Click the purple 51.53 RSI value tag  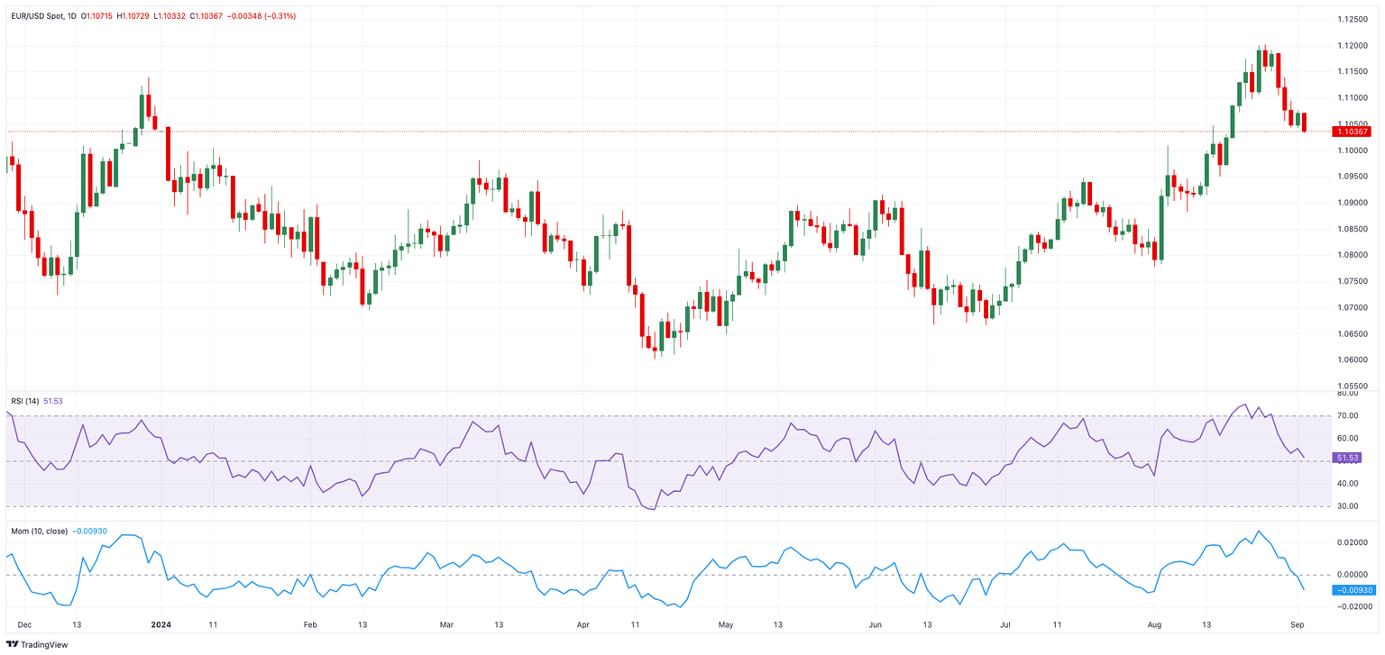click(x=1347, y=459)
